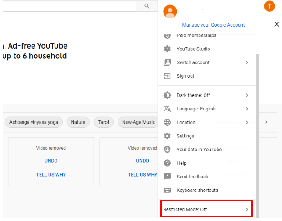The image size is (282, 221).
Task: Click the Paid memberships dollar icon
Action: click(167, 35)
